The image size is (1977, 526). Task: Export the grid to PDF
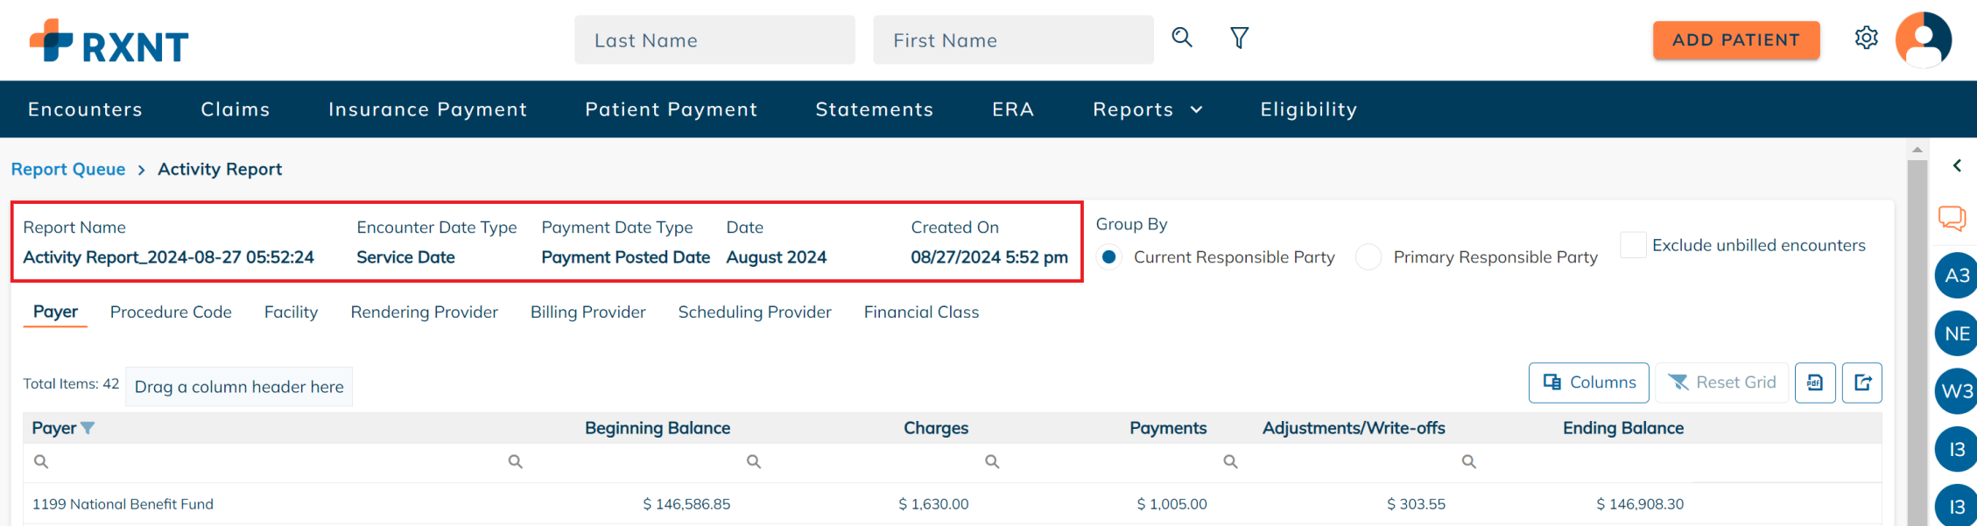(x=1815, y=382)
